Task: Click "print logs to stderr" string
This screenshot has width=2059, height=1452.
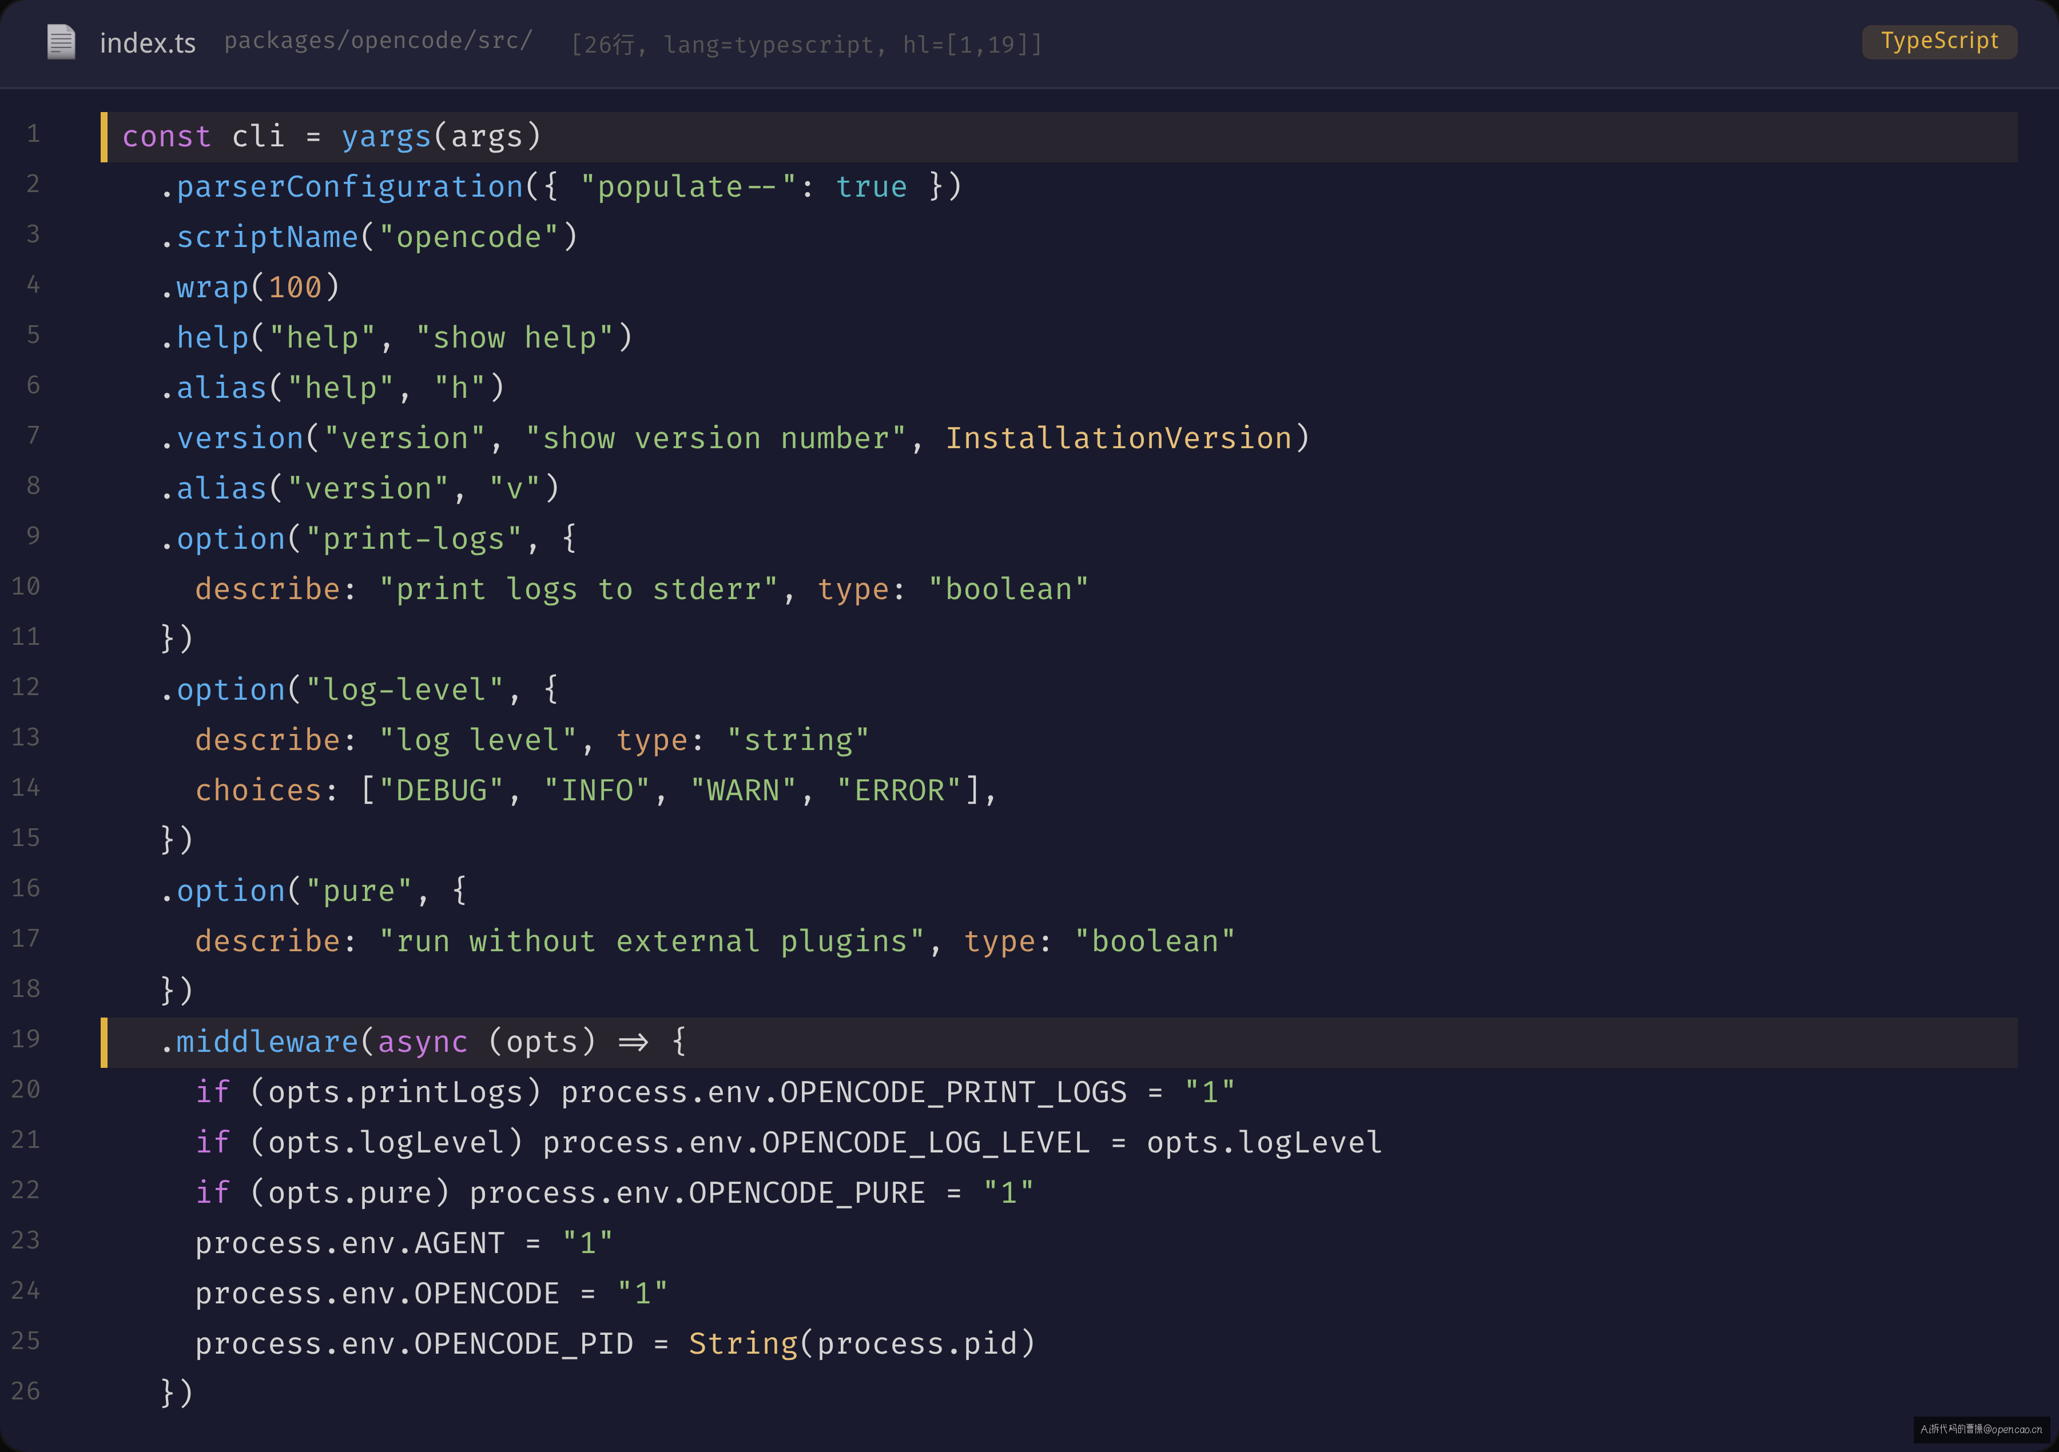Action: click(578, 589)
